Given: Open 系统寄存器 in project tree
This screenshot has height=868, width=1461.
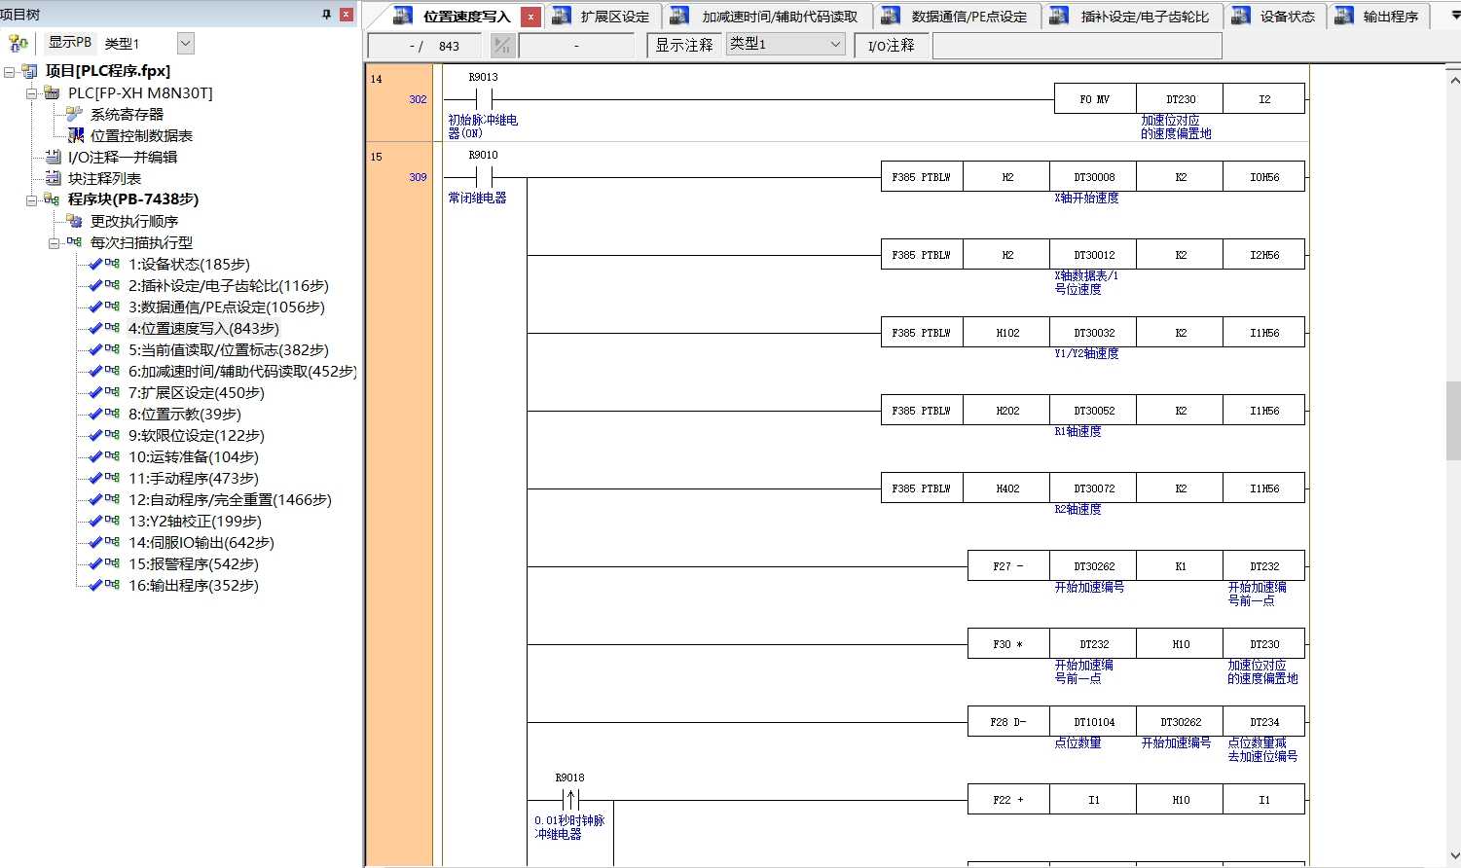Looking at the screenshot, I should click(127, 115).
